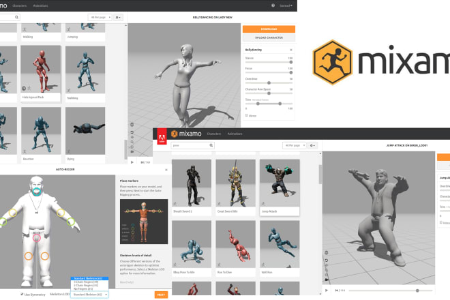Click the orange Download button
450x300 pixels.
coord(269,29)
